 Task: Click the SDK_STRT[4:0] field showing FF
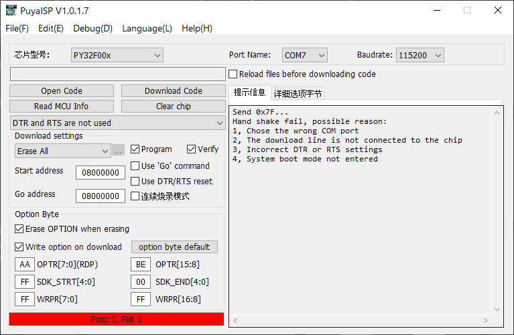(x=25, y=282)
